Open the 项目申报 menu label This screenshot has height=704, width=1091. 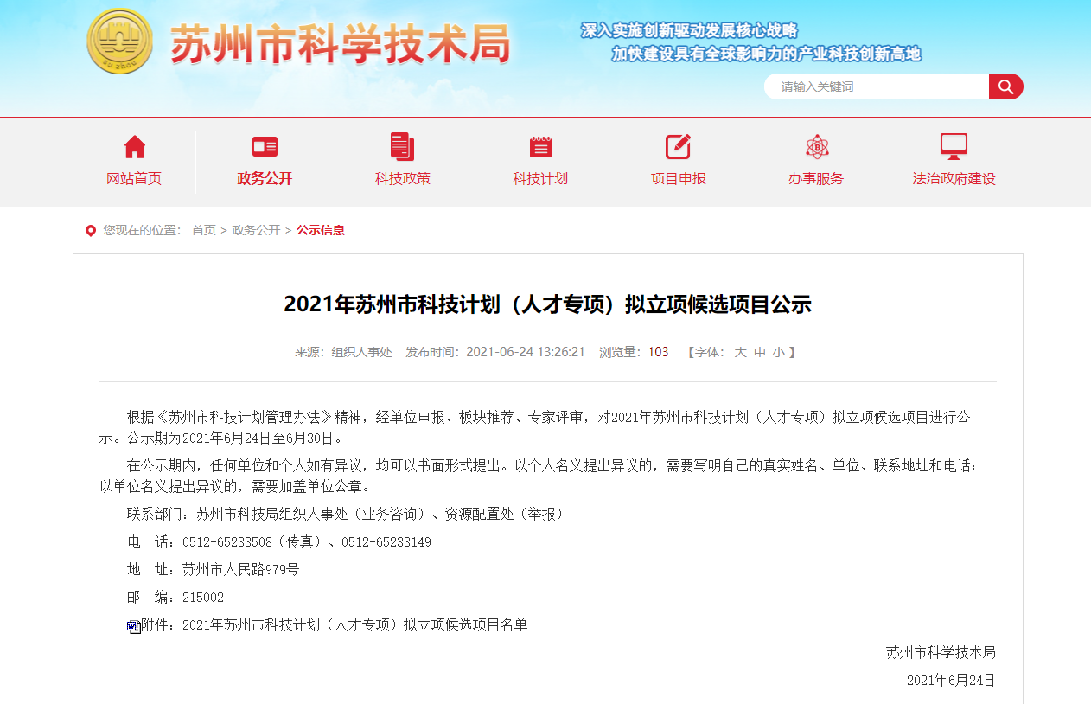[679, 179]
